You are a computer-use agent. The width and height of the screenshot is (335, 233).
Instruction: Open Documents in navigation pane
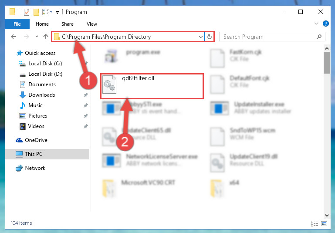pyautogui.click(x=37, y=84)
